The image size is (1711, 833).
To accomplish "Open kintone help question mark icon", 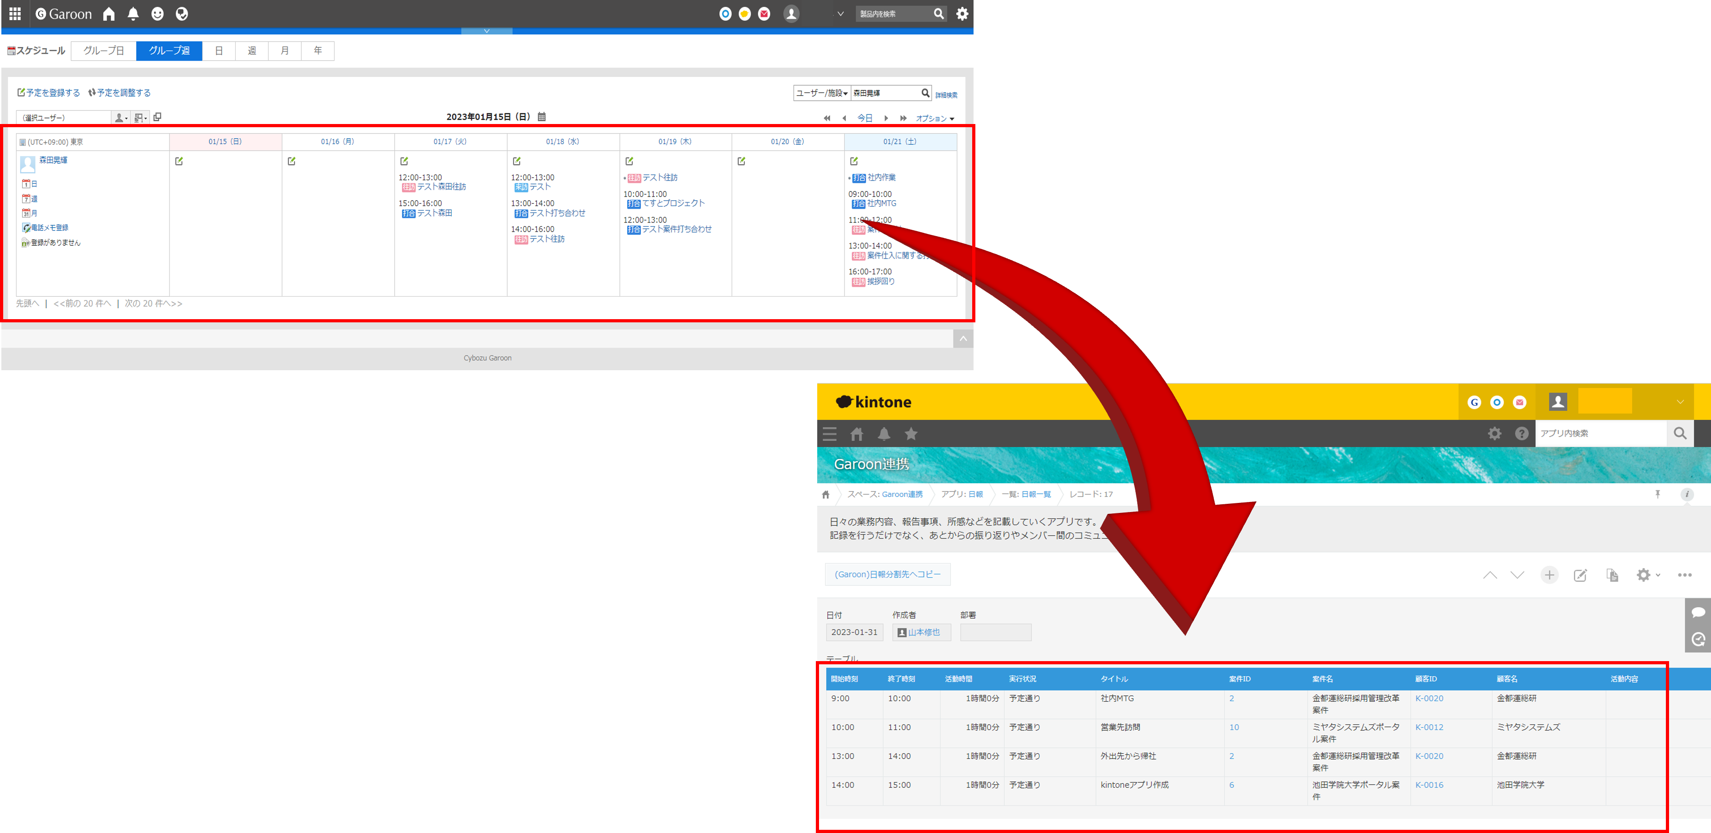I will 1522,434.
